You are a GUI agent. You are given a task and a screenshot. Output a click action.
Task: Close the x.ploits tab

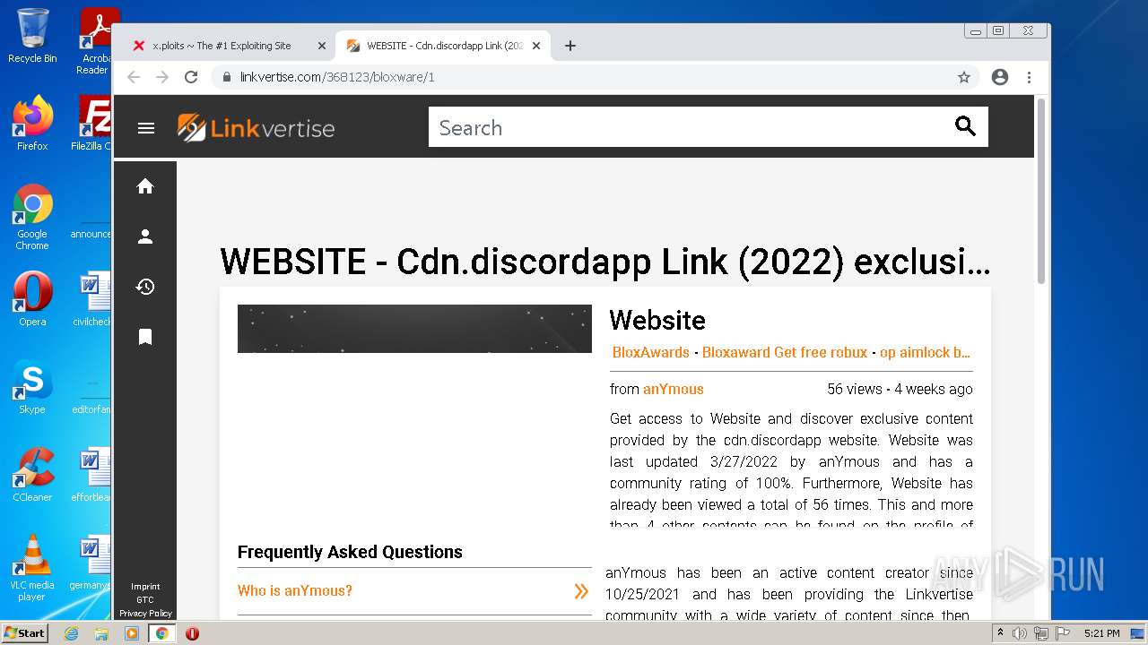pos(322,46)
